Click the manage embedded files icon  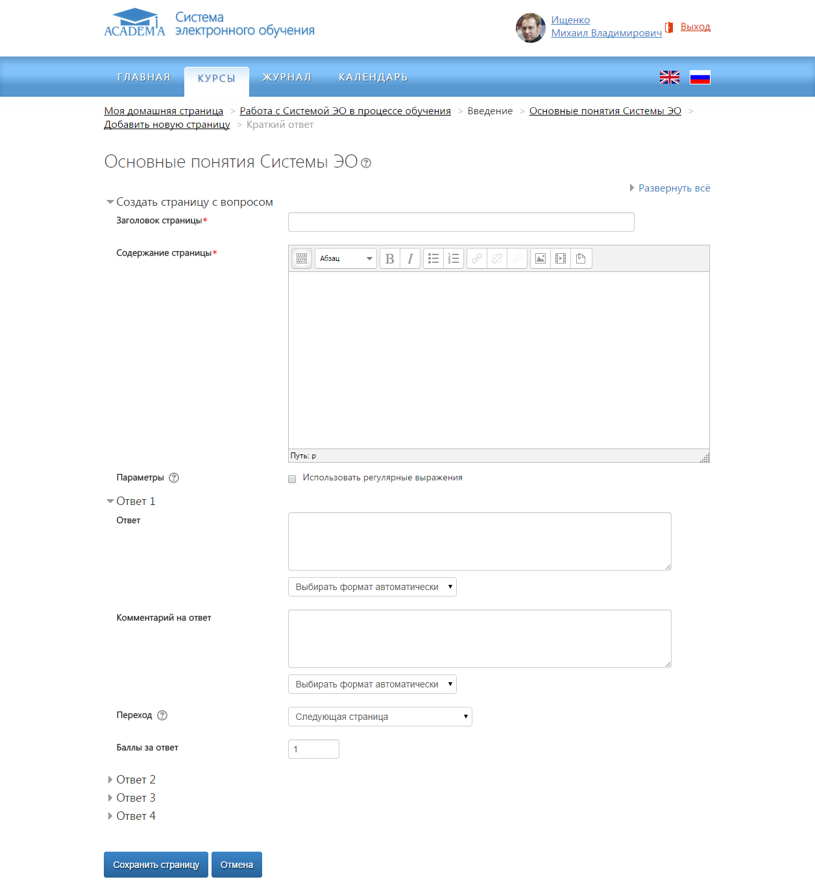[x=581, y=258]
